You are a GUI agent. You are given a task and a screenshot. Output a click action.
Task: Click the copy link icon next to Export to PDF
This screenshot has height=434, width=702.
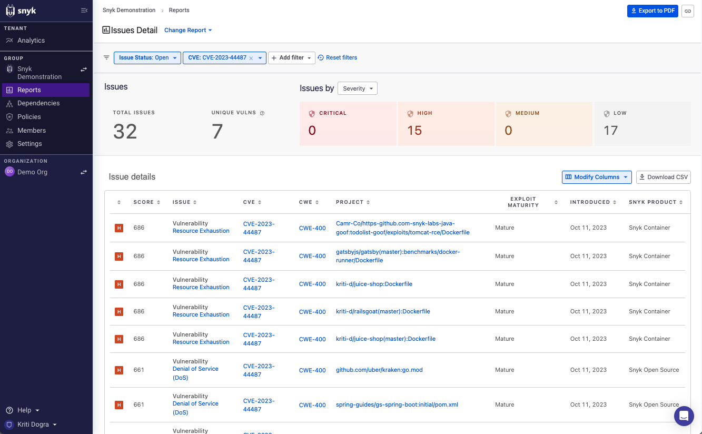point(688,11)
